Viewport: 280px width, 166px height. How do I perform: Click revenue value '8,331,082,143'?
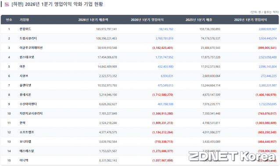pyautogui.click(x=108, y=160)
